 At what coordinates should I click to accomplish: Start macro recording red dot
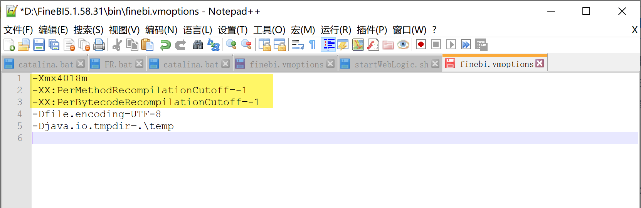tap(421, 45)
